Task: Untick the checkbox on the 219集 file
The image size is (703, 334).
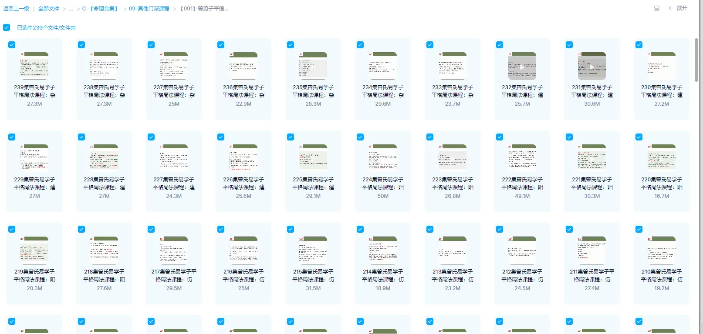Action: point(12,229)
